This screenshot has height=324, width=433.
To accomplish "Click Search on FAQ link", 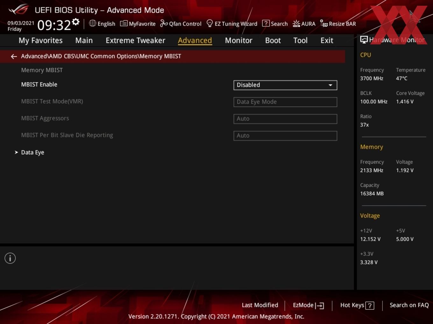I will 409,305.
